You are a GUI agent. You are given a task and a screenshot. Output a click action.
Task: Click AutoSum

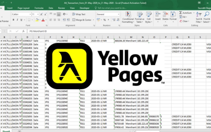pos(186,13)
